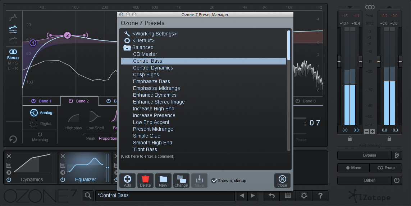411x206 pixels.
Task: Remove the Dynamics module with its X
Action: click(9, 156)
